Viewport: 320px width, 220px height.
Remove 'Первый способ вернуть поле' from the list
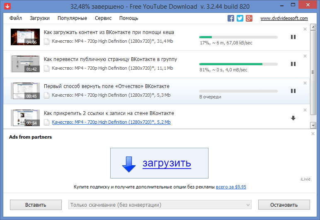[x=305, y=83]
